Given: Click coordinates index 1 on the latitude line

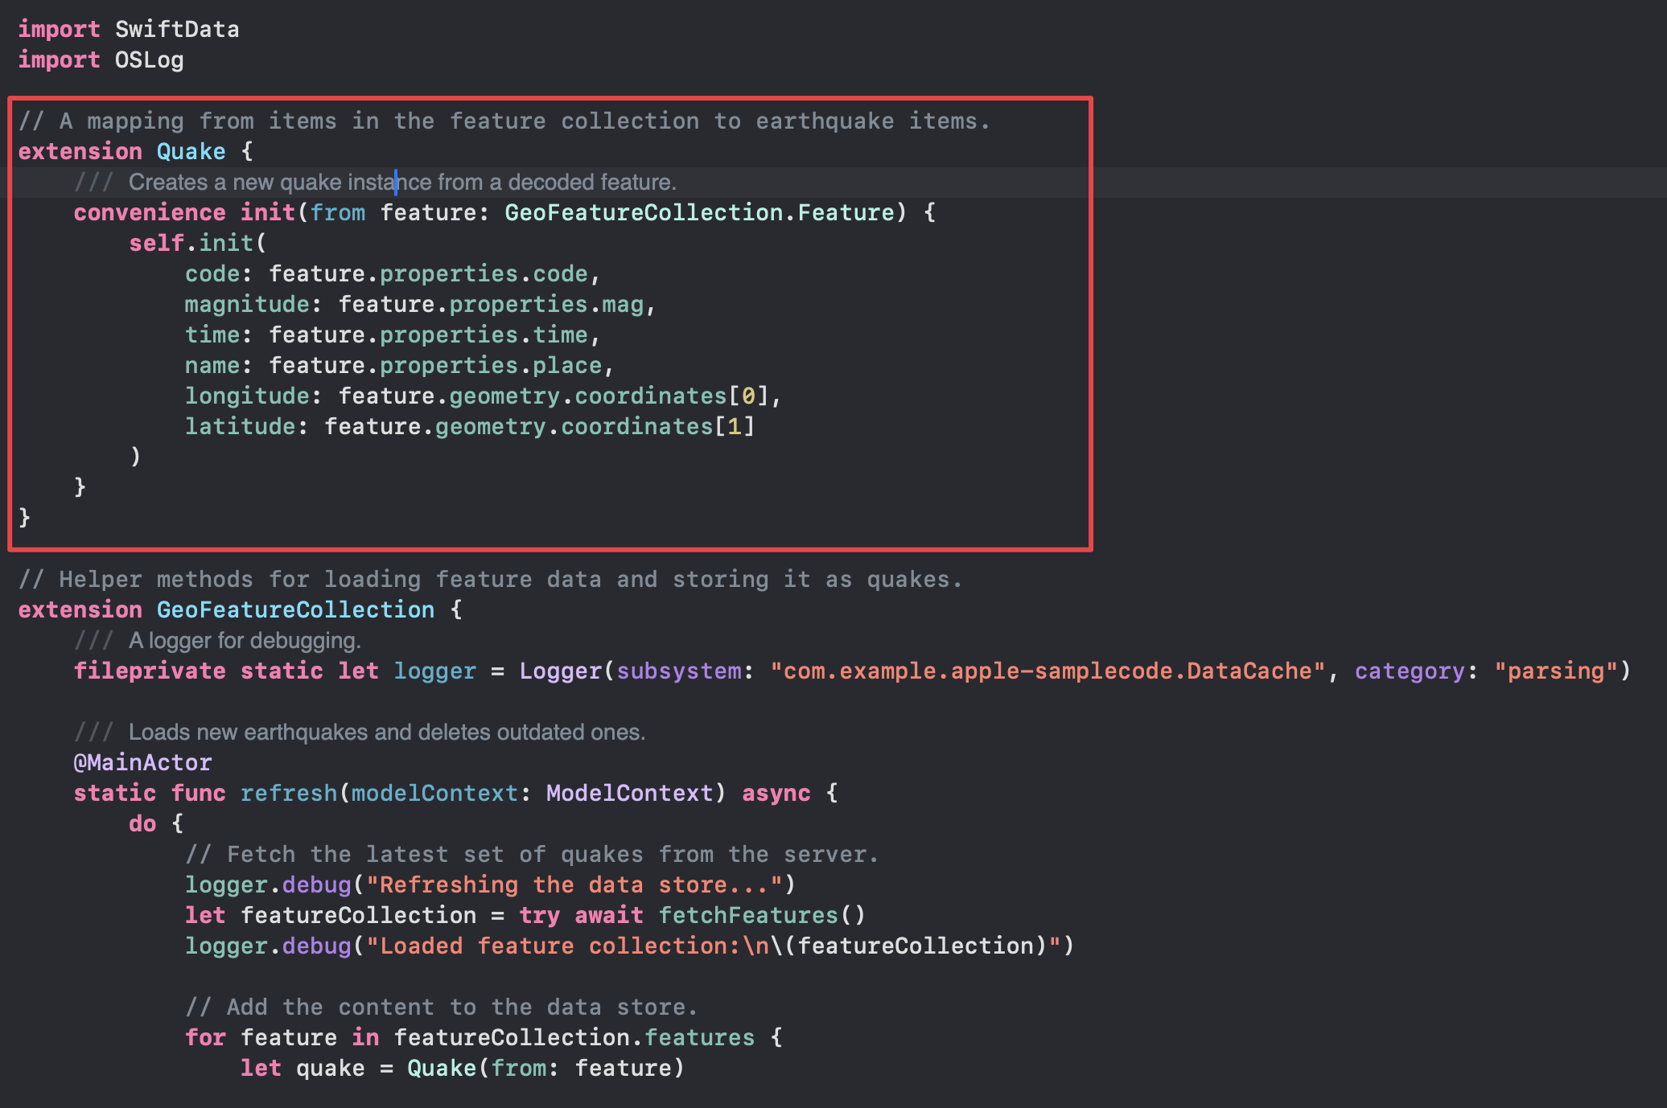Looking at the screenshot, I should (x=734, y=426).
